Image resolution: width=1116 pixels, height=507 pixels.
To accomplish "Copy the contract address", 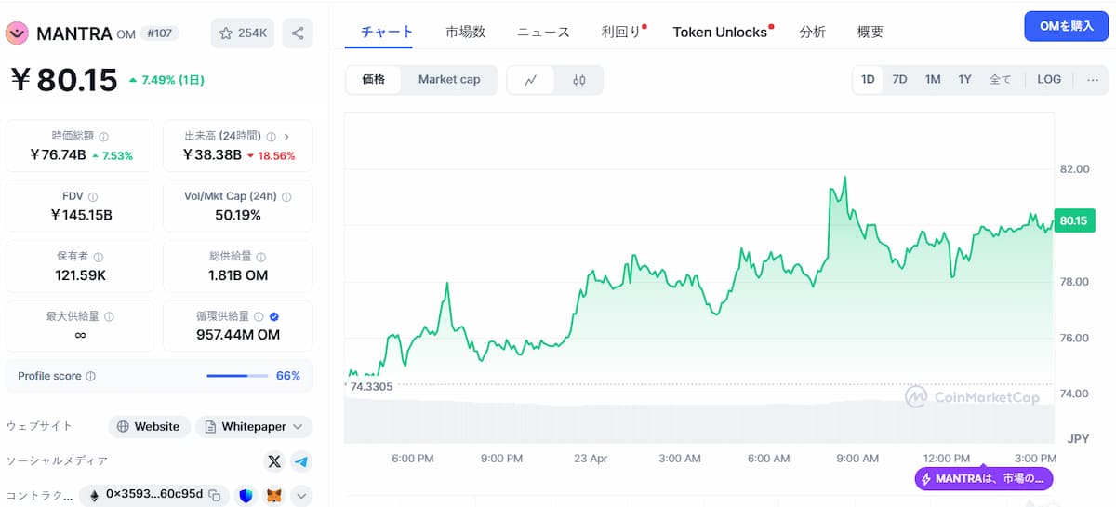I will coord(214,495).
